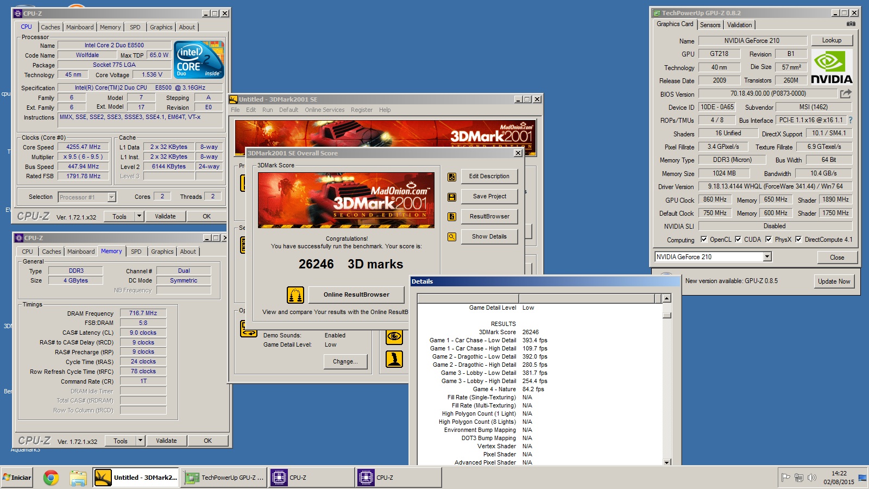Switch to Validation tab in GPU-Z
The height and width of the screenshot is (489, 869).
(x=739, y=25)
